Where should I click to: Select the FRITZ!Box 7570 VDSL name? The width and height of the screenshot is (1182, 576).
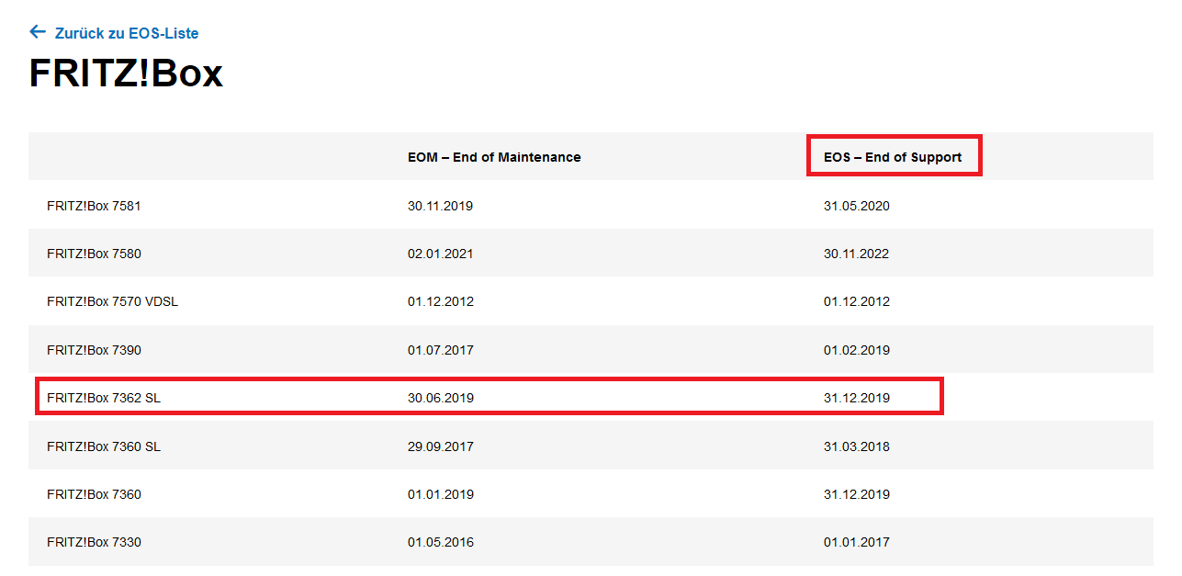click(112, 301)
